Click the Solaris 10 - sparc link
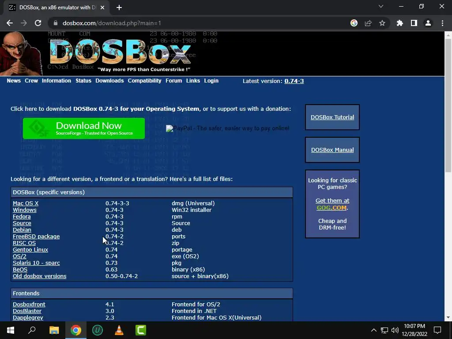The height and width of the screenshot is (339, 452). 36,263
